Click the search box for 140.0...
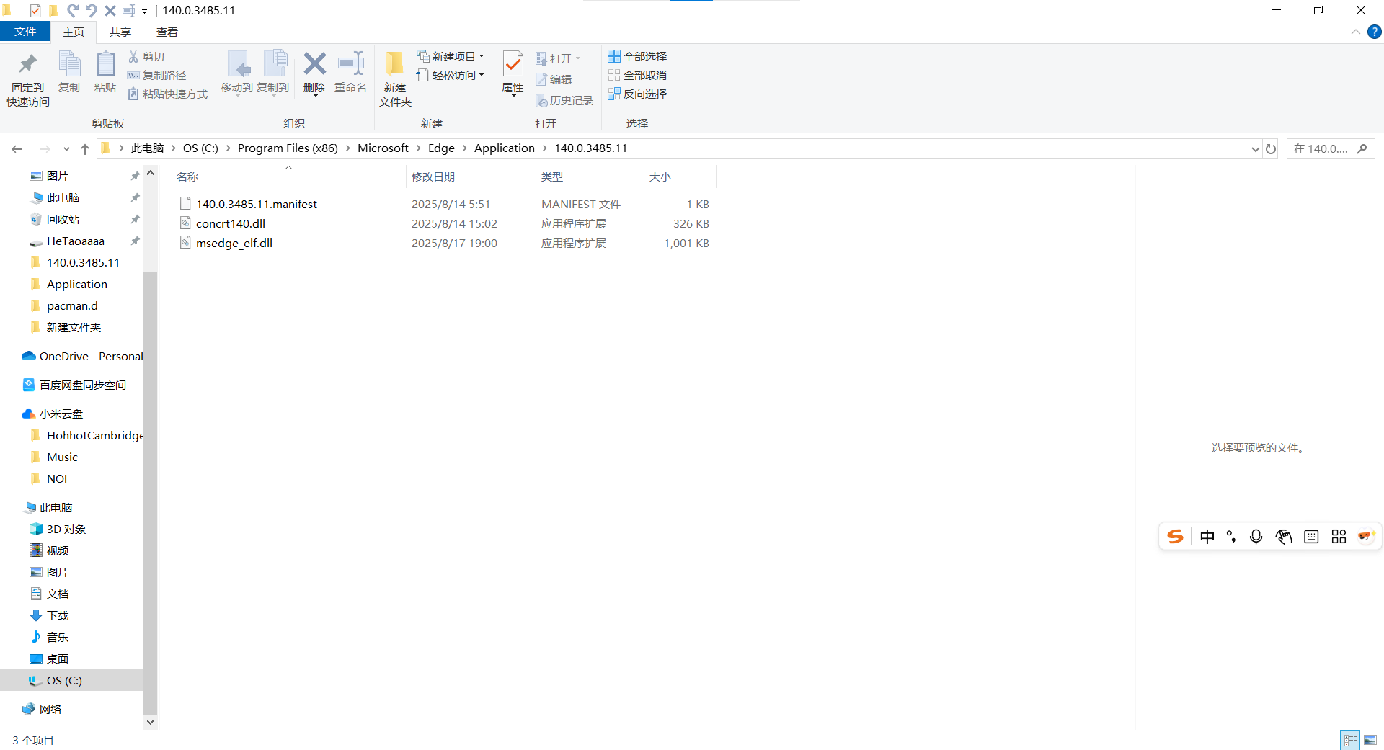The width and height of the screenshot is (1384, 750). point(1331,148)
